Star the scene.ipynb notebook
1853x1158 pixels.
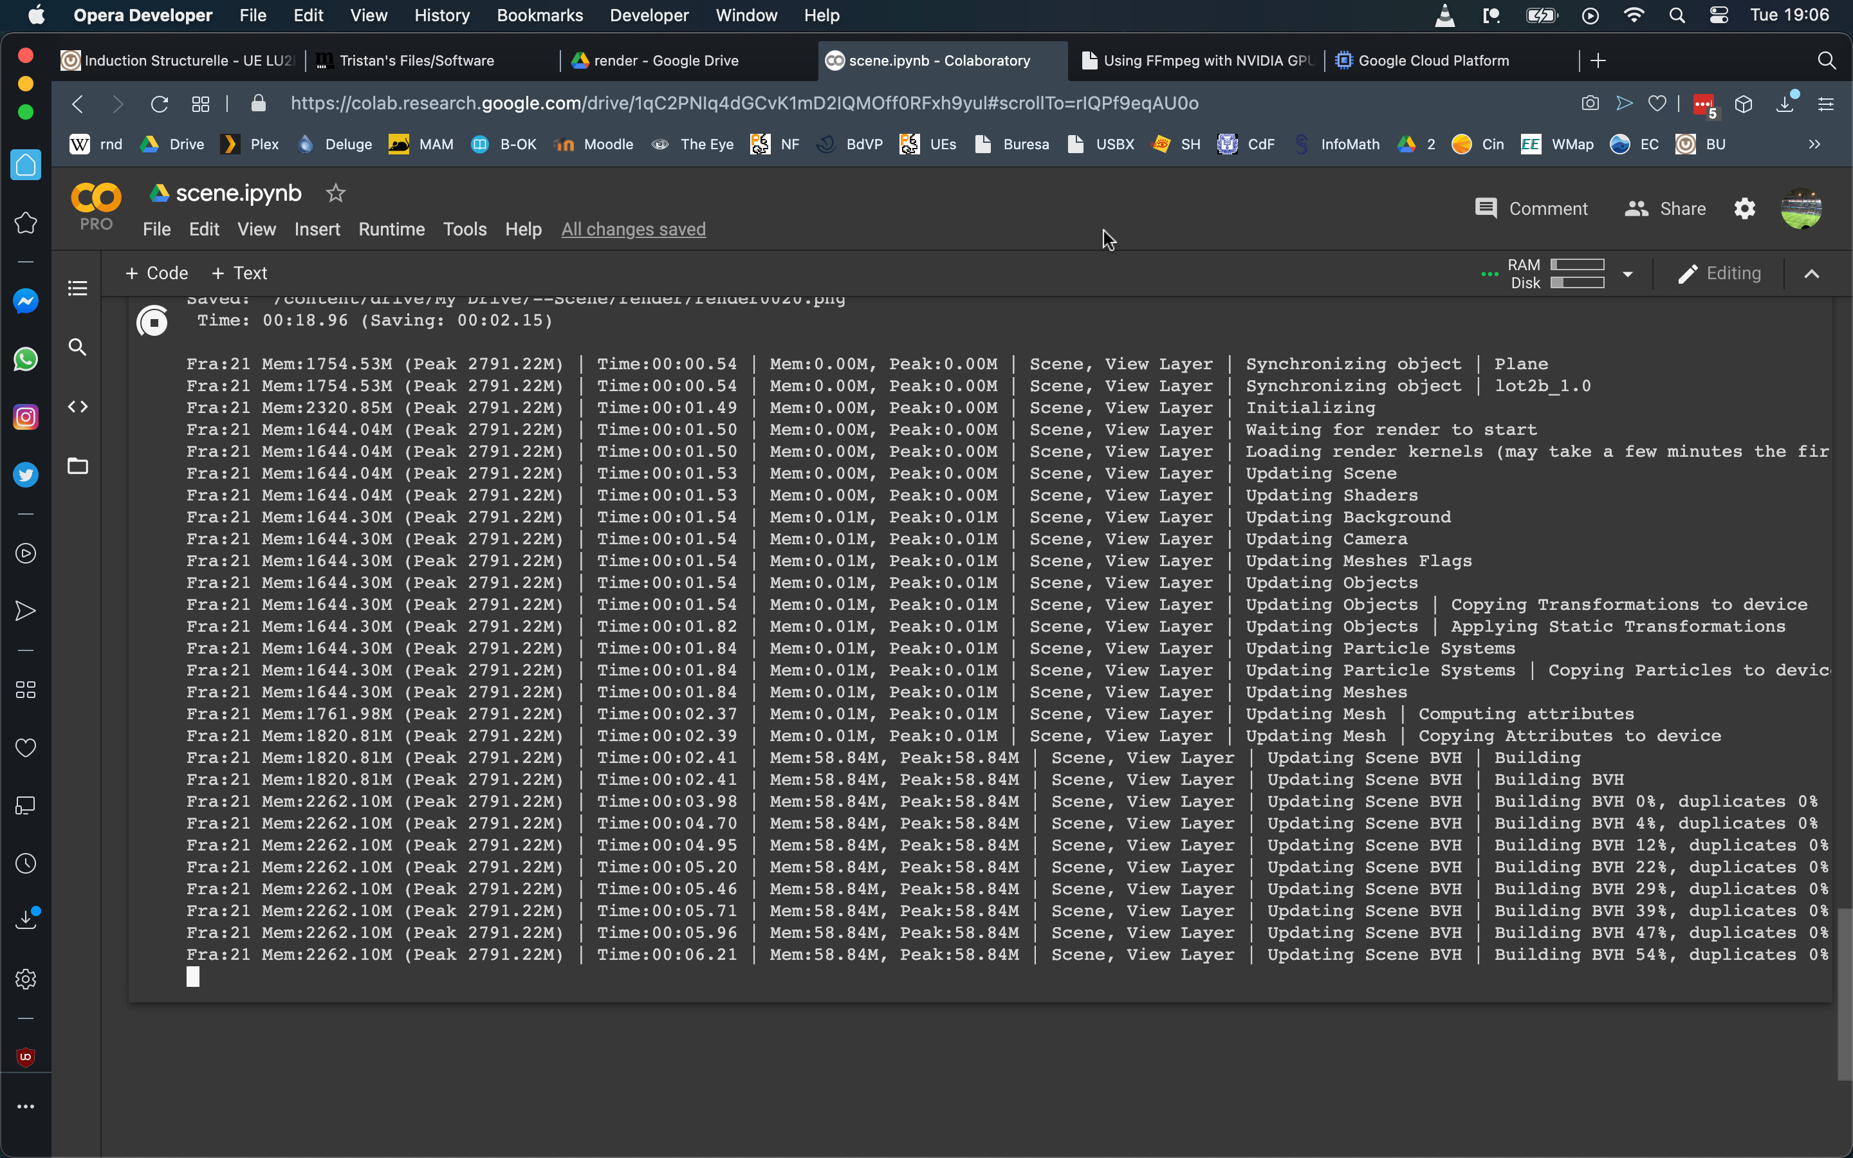pyautogui.click(x=335, y=193)
